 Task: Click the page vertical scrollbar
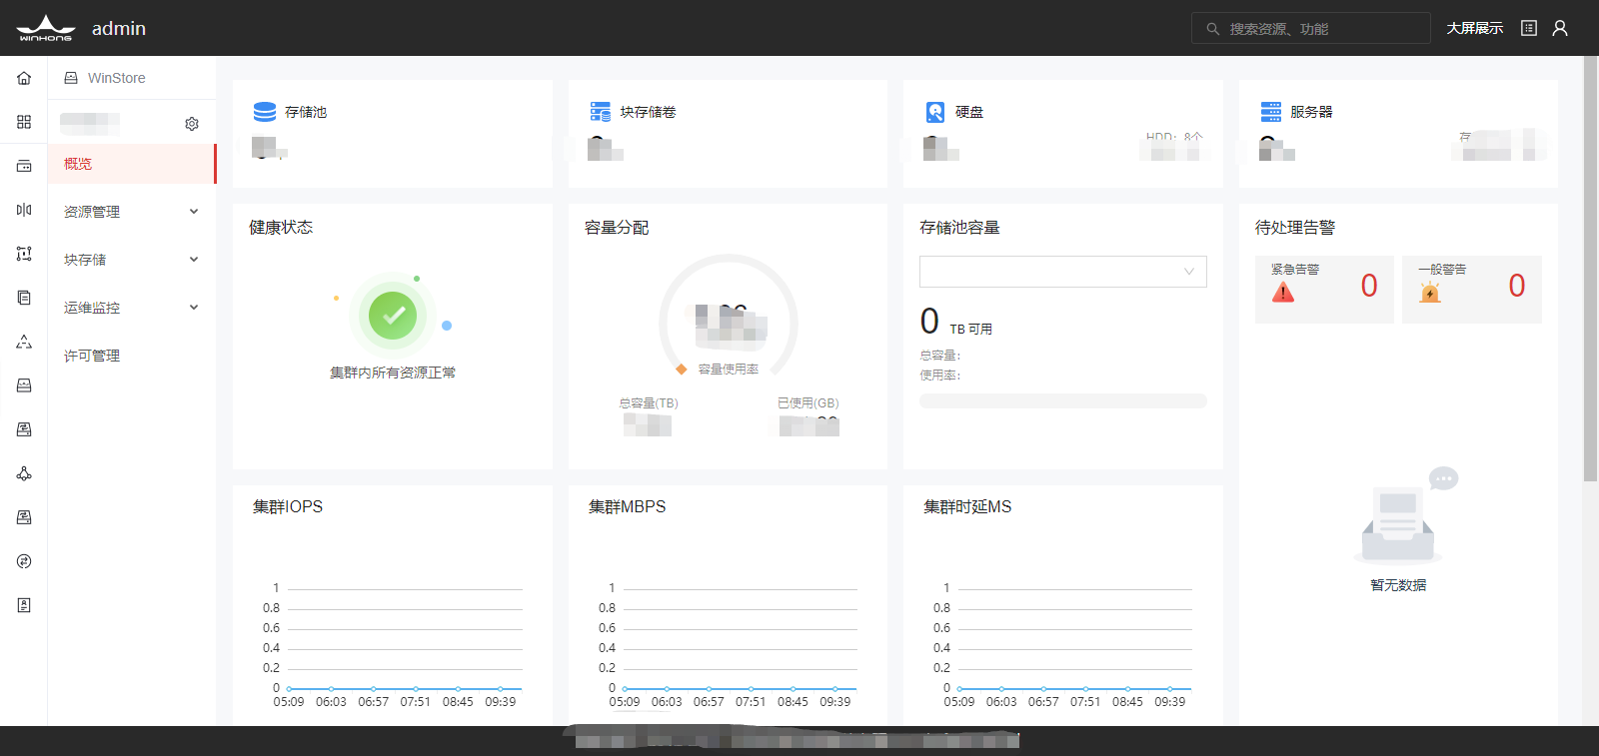[1590, 270]
